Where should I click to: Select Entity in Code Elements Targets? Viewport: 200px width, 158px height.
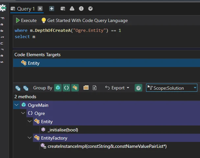(107, 63)
